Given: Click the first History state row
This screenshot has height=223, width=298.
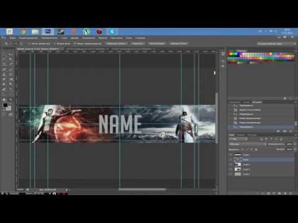Looking at the screenshot, I should coord(261,105).
